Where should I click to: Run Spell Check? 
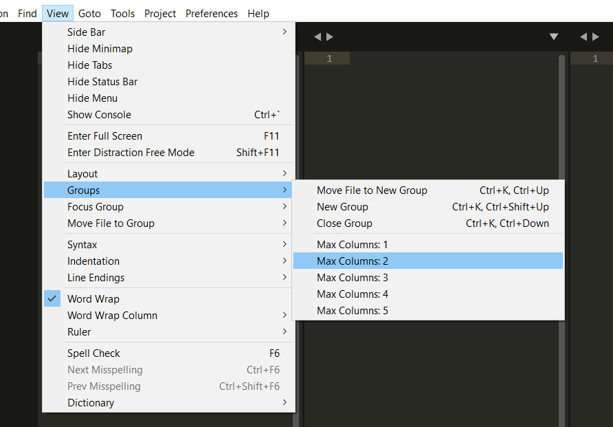(x=93, y=353)
